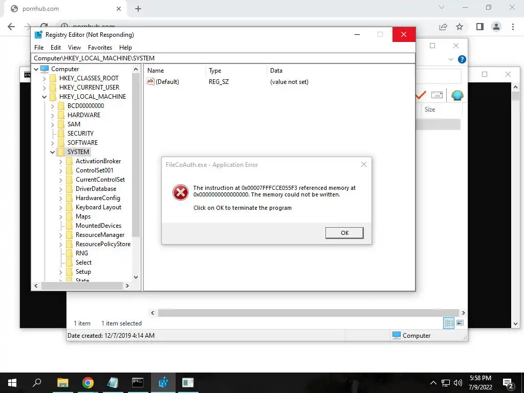Expand the ControlSet001 key

[x=60, y=171]
